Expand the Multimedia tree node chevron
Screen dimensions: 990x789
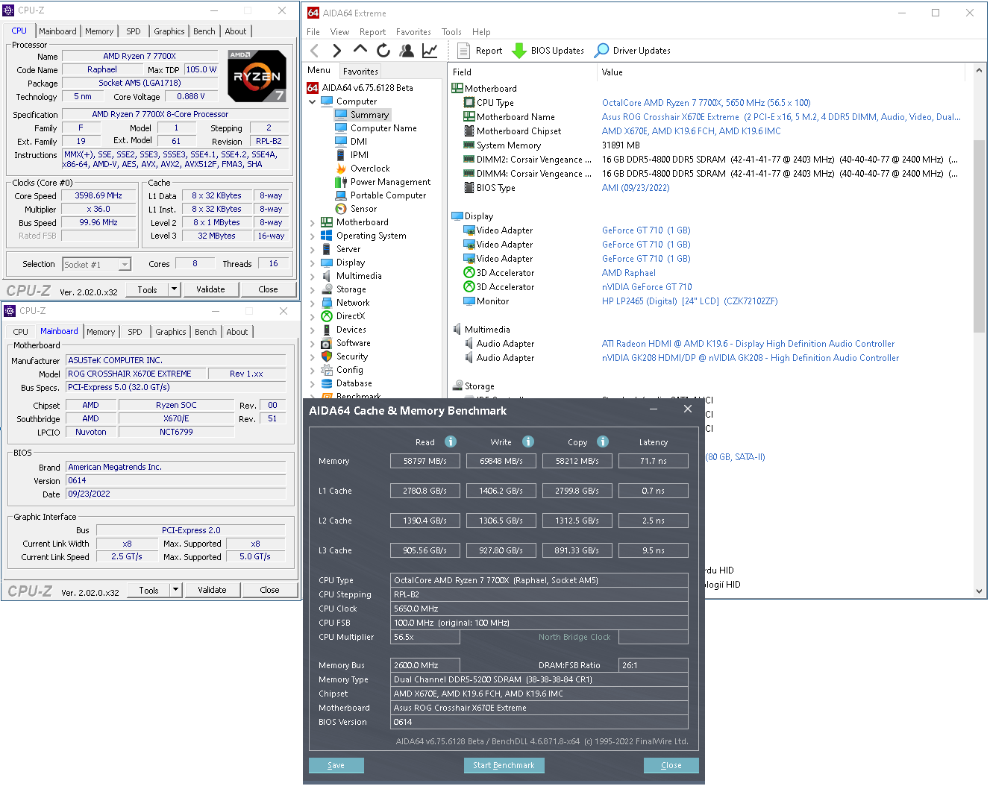coord(313,276)
